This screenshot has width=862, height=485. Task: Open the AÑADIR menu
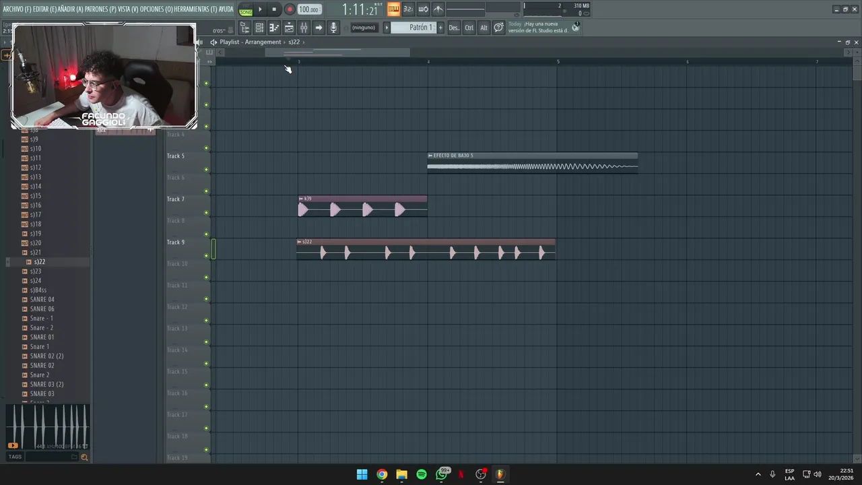click(71, 9)
